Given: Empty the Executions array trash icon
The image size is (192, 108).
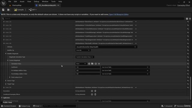Looking at the screenshot, I should pyautogui.click(x=95, y=91).
